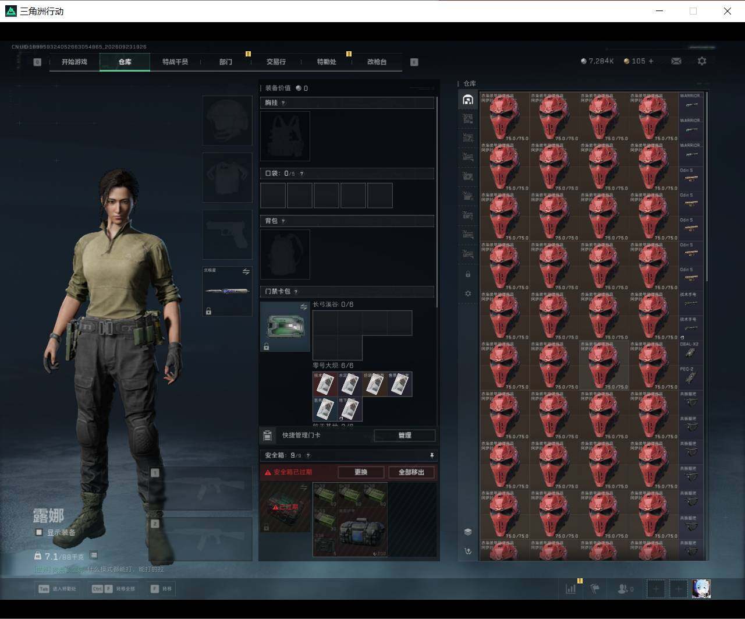Click the lock icon in warehouse sidebar

[x=468, y=274]
